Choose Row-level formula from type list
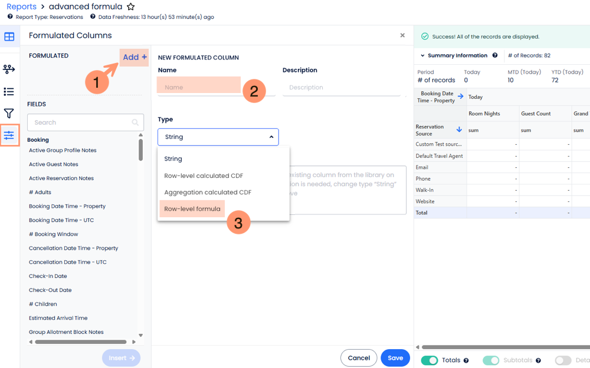 click(192, 209)
